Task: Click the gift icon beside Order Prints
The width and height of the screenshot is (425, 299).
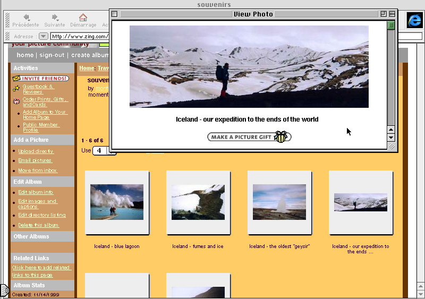Action: coord(16,101)
